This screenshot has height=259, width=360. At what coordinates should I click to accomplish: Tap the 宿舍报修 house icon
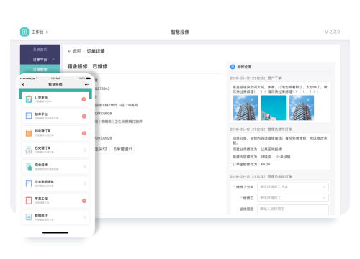tap(29, 167)
